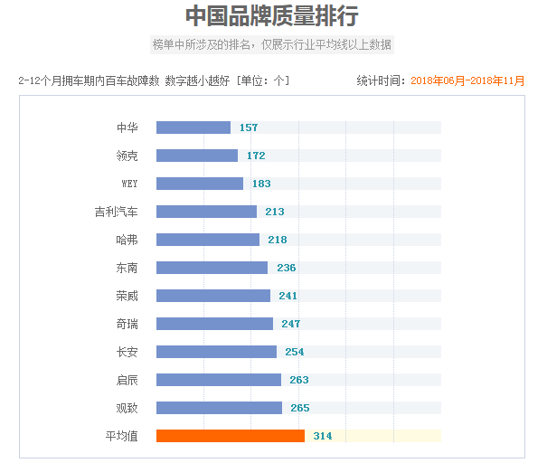Viewport: 547px width, 463px height.
Task: Click the 领克 brand label
Action: 127,156
